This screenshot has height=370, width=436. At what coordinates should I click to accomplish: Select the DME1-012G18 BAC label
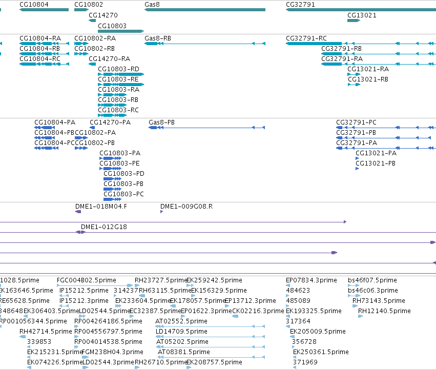[x=104, y=227]
